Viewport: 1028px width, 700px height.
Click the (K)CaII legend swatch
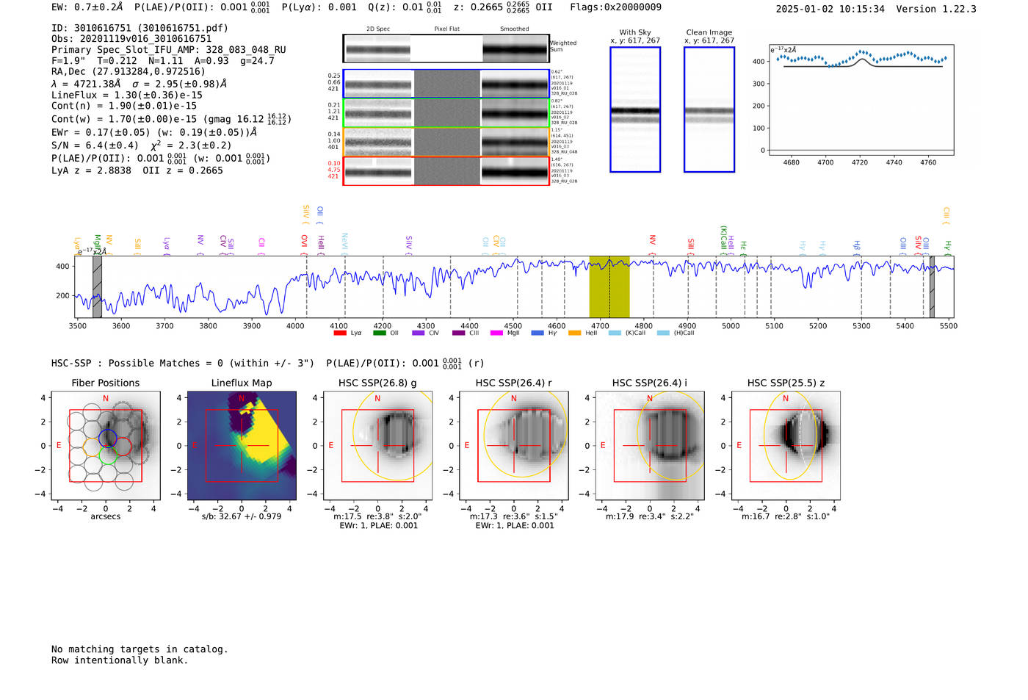coord(615,333)
